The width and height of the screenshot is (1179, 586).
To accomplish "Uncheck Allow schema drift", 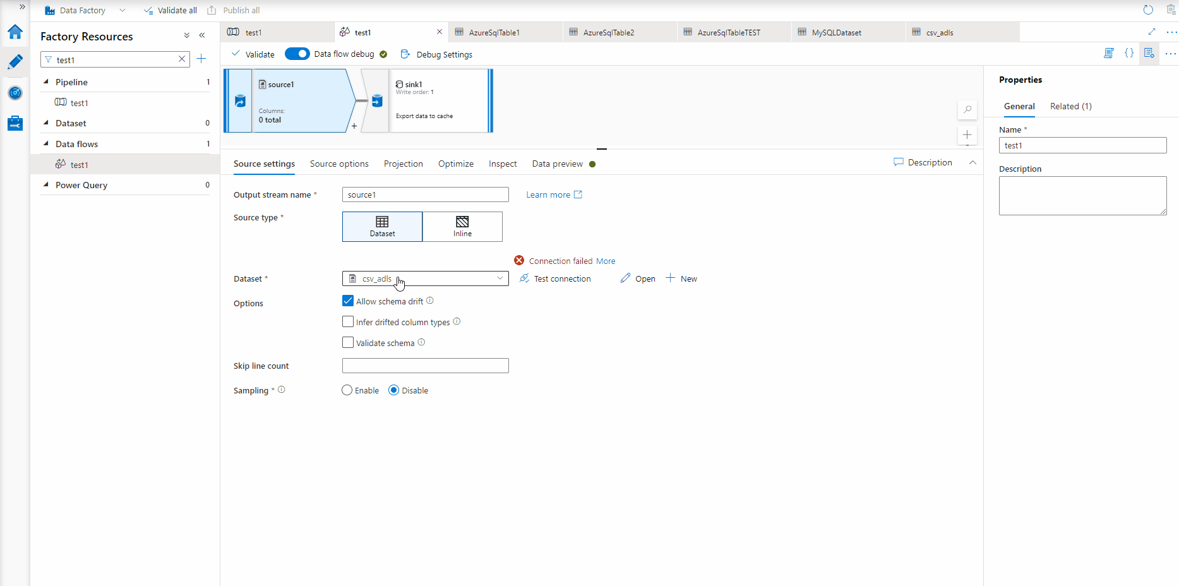I will (348, 301).
